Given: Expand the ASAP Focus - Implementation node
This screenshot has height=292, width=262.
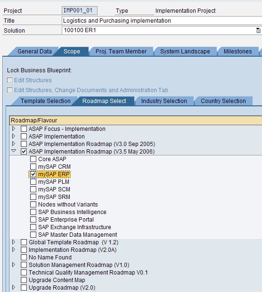Looking at the screenshot, I should 14,129.
